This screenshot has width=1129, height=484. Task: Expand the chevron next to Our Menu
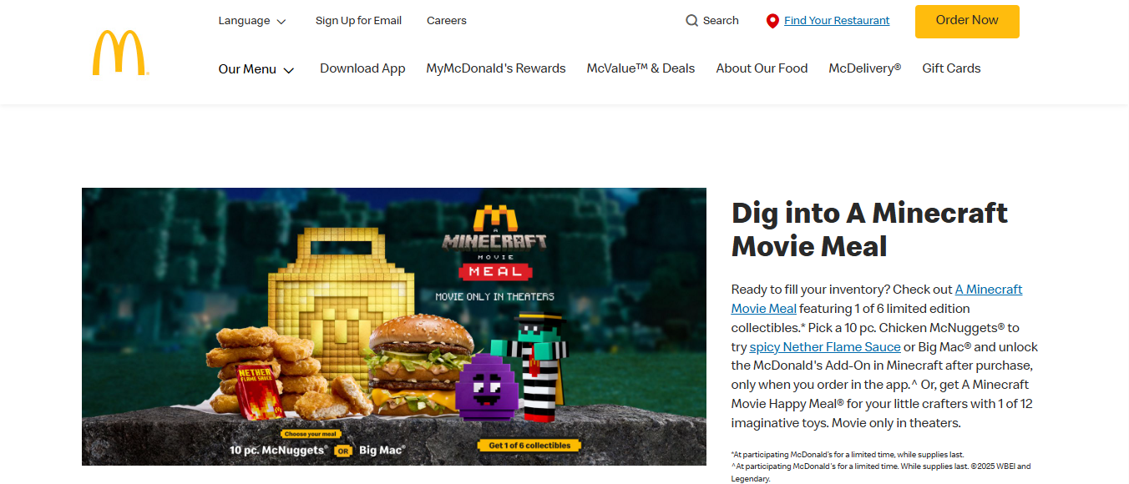click(288, 70)
